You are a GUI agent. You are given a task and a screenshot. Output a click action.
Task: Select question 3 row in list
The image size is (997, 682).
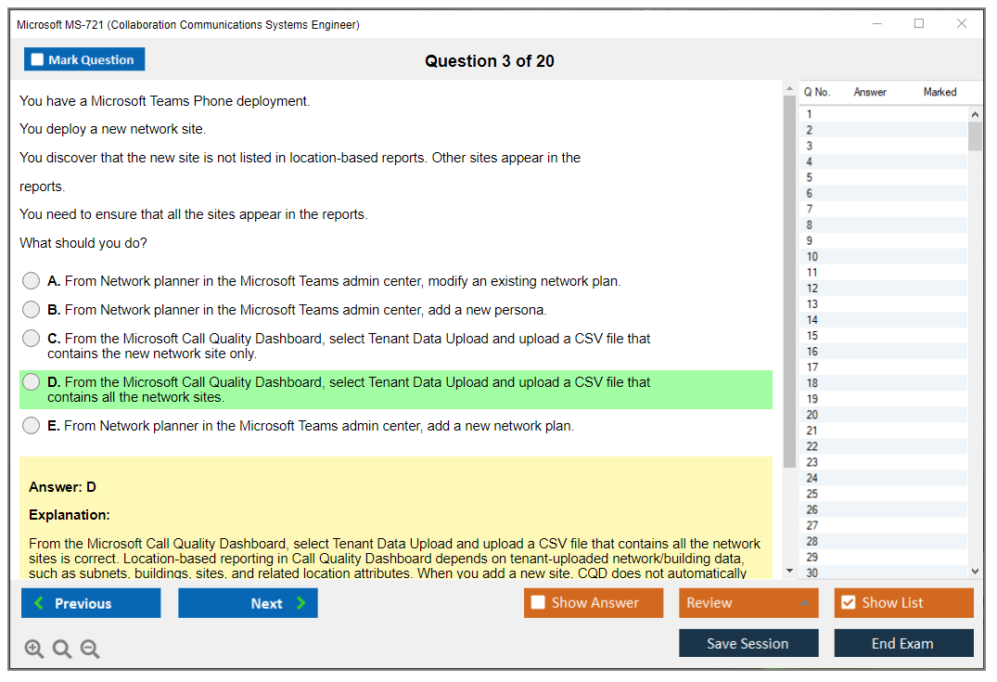[x=884, y=146]
